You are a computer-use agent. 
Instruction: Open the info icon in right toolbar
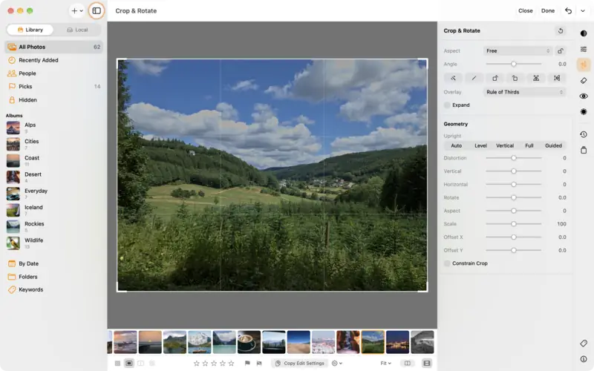click(x=584, y=359)
